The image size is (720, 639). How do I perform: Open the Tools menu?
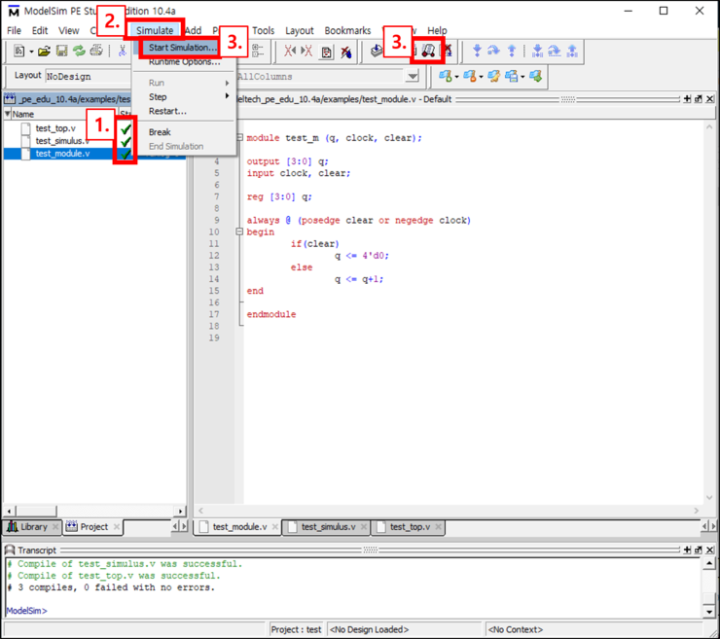click(x=263, y=30)
